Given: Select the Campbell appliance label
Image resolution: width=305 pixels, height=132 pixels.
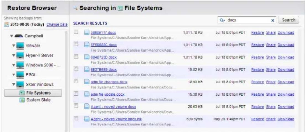Looking at the screenshot, I should (34, 36).
